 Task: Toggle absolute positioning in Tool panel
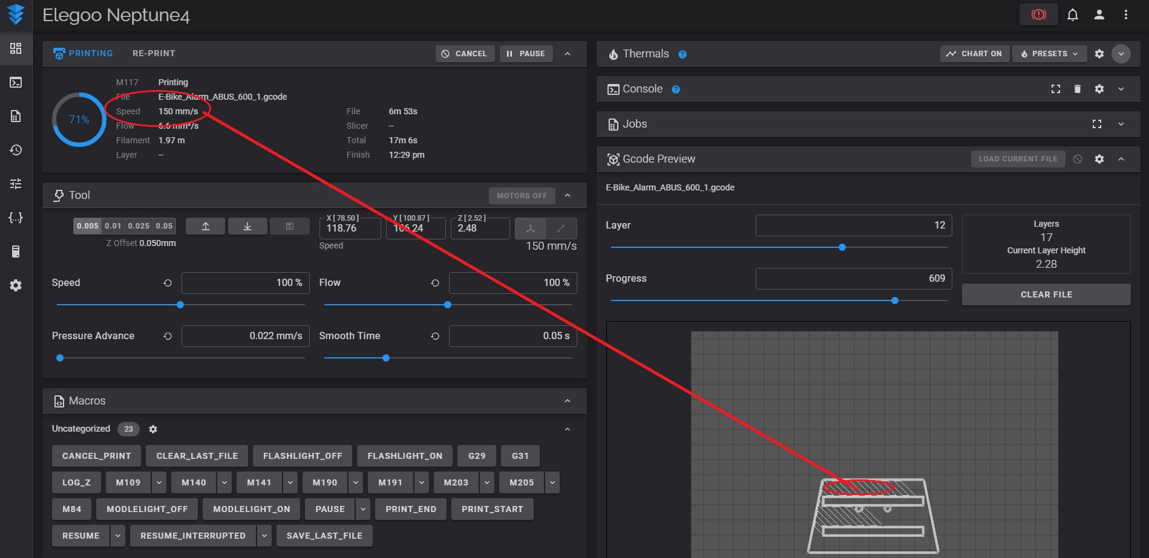[x=531, y=229]
